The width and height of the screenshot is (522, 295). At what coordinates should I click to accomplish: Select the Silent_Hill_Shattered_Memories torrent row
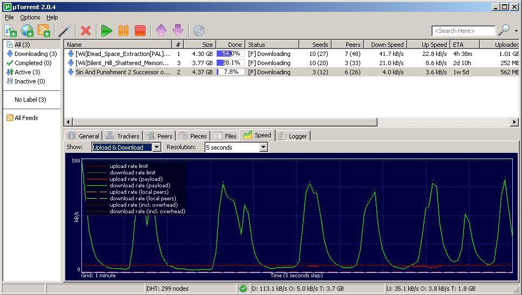[x=291, y=63]
